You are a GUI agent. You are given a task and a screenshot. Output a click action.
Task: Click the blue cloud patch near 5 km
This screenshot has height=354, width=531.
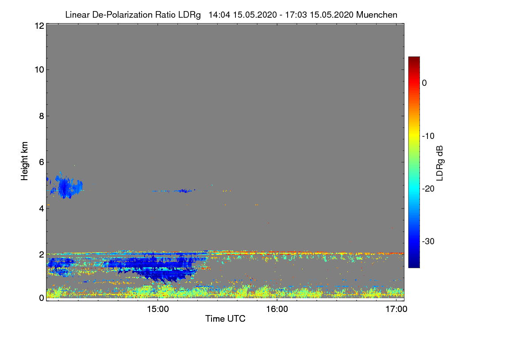[x=65, y=186]
